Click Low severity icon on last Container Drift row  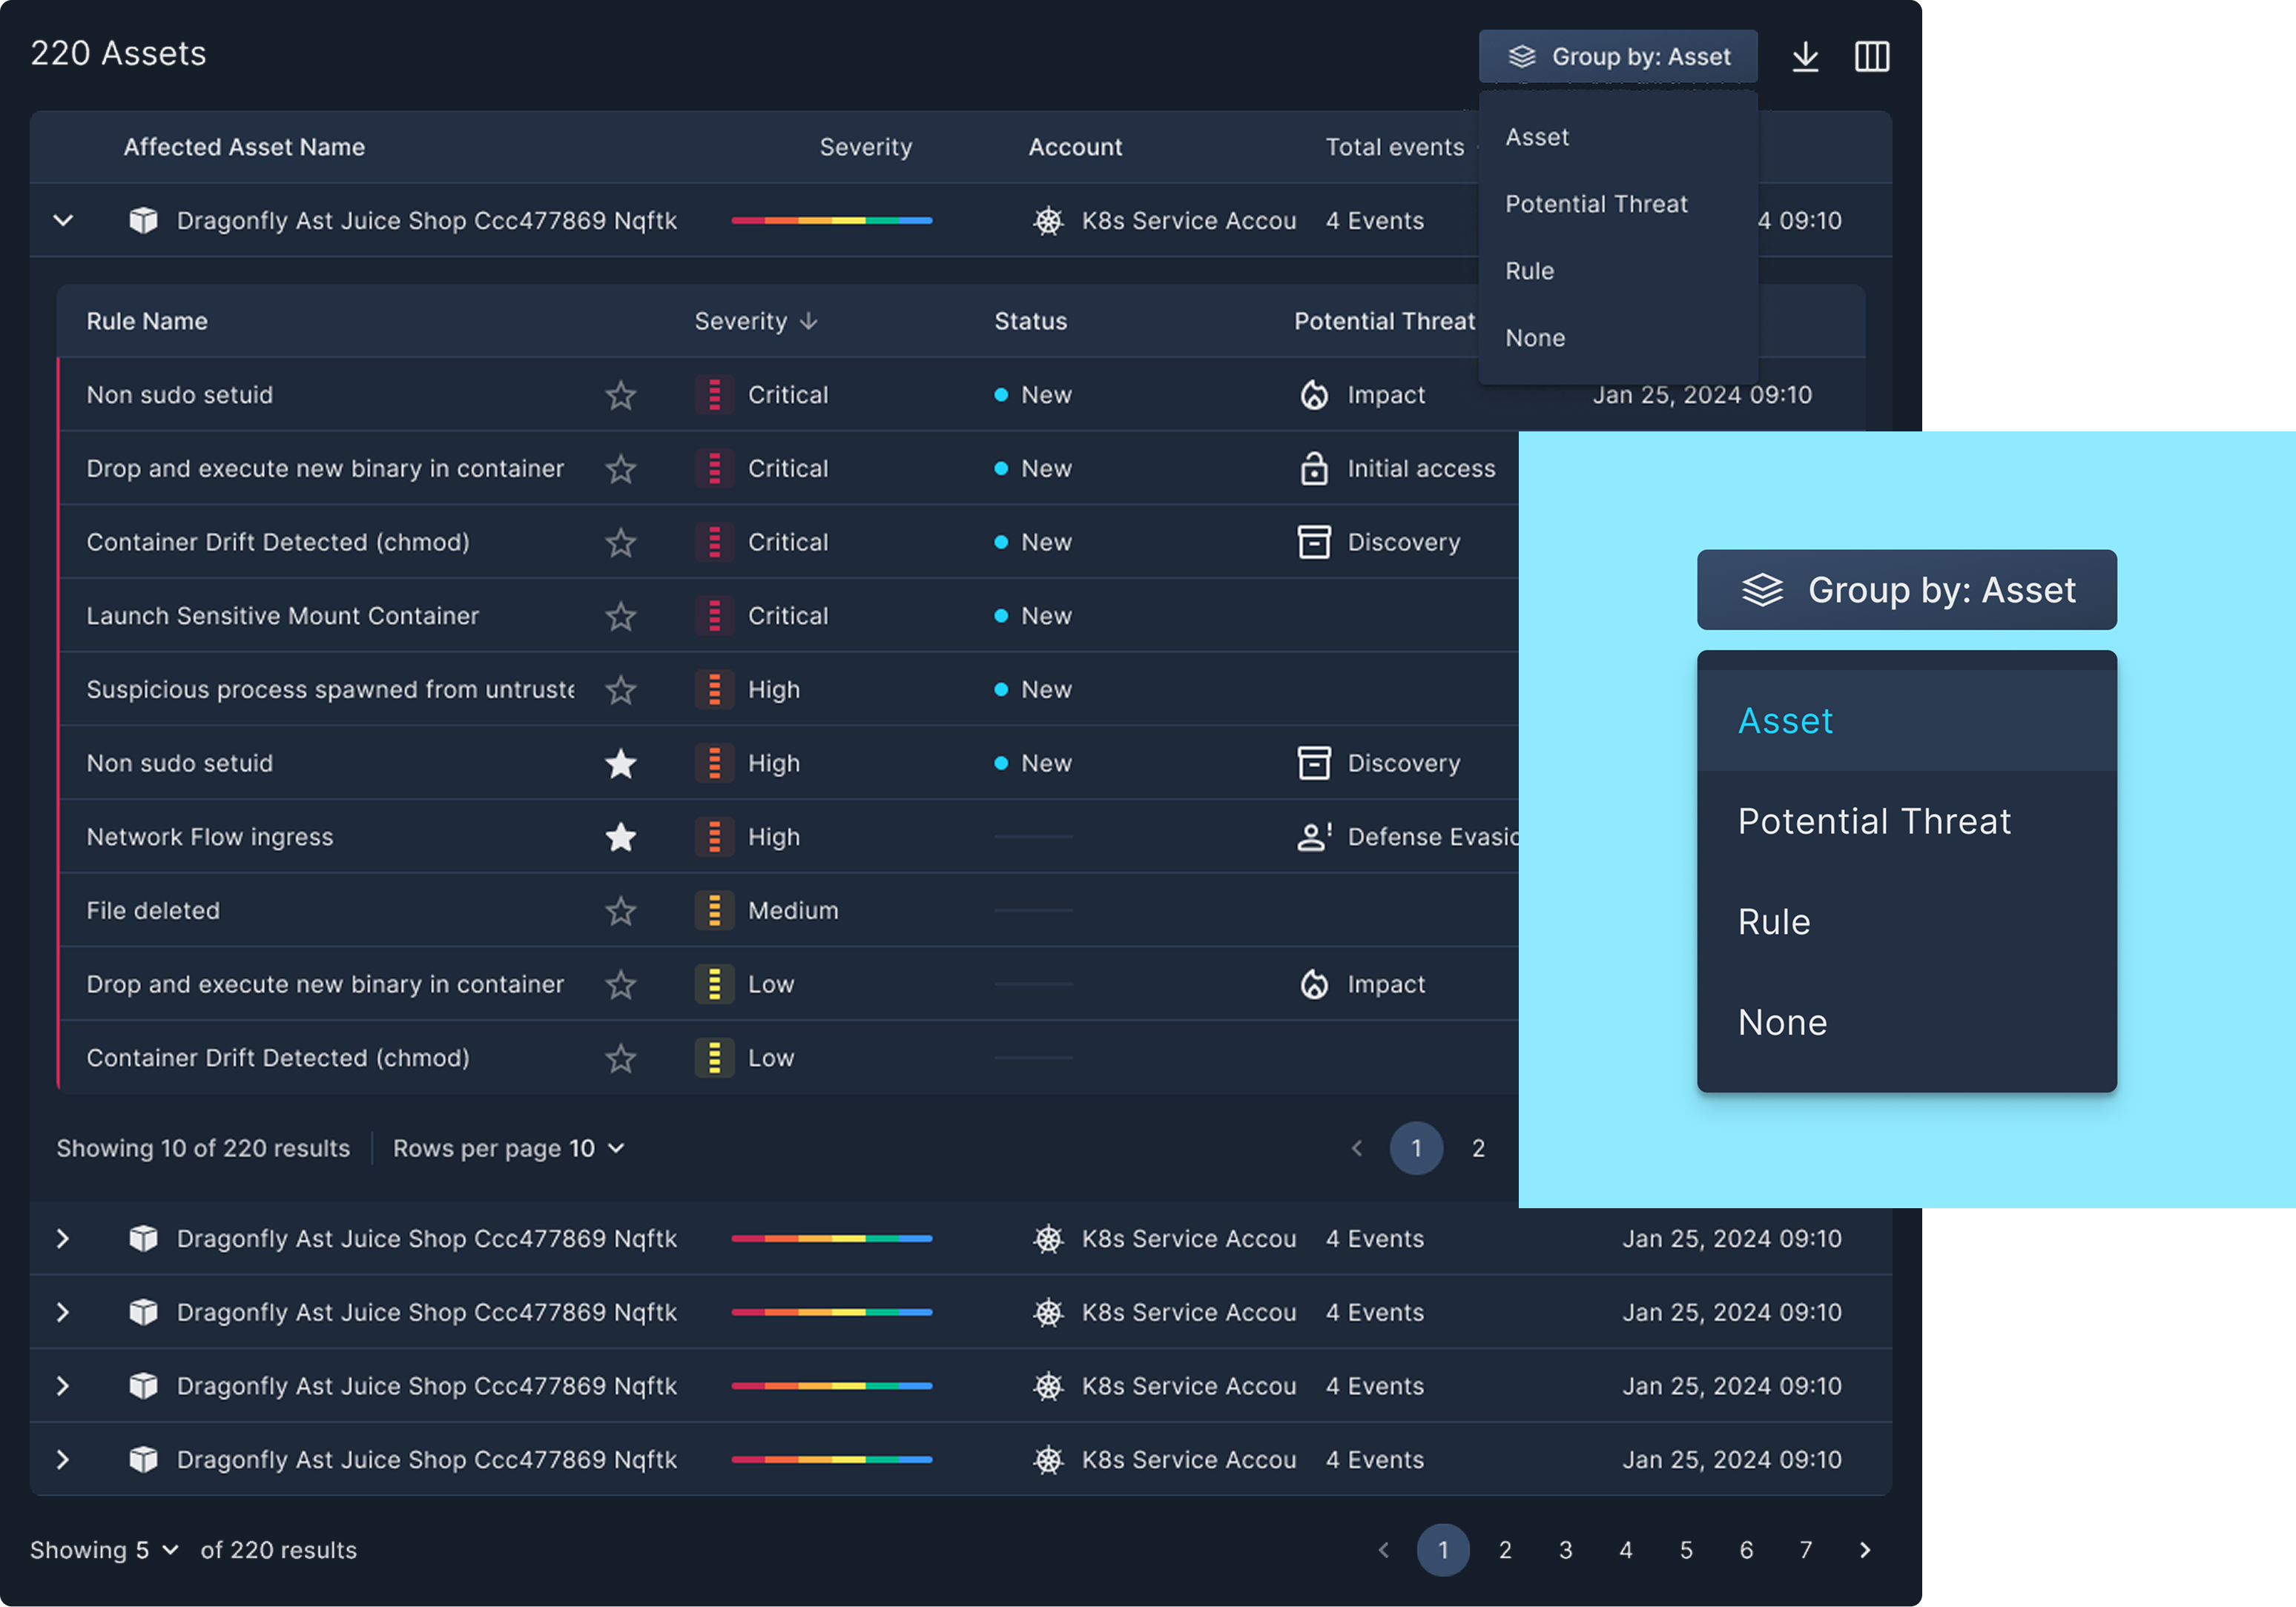(714, 1057)
